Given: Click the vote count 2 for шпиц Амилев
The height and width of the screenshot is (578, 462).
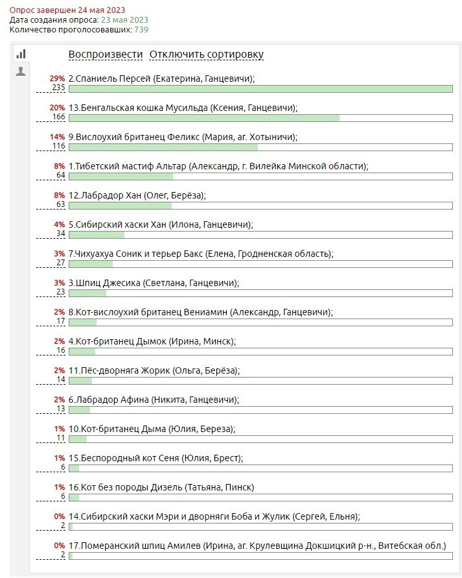Looking at the screenshot, I should (63, 555).
